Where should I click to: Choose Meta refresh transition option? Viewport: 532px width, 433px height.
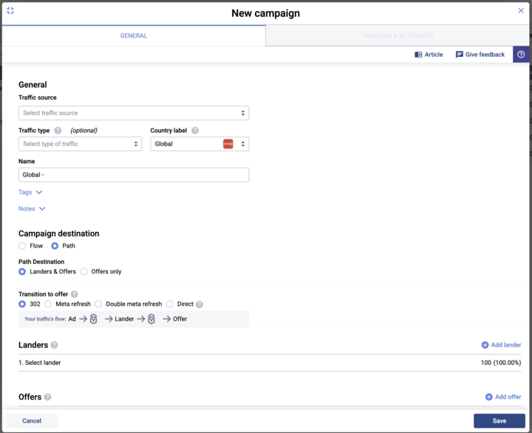tap(48, 304)
